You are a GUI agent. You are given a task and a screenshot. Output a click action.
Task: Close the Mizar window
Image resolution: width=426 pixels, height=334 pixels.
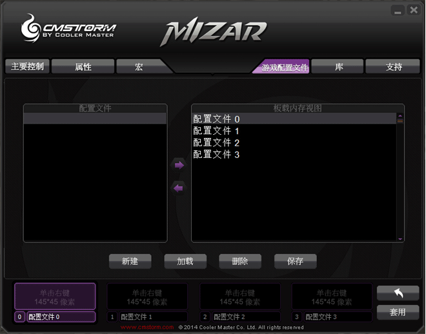414,10
